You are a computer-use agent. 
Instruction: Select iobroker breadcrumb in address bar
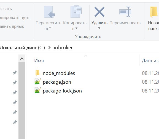pyautogui.click(x=63, y=48)
